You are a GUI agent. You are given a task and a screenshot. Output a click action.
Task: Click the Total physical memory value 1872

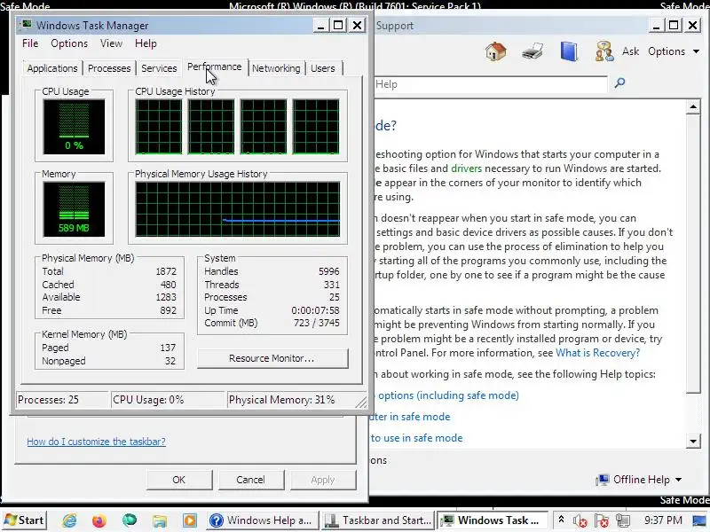[166, 271]
